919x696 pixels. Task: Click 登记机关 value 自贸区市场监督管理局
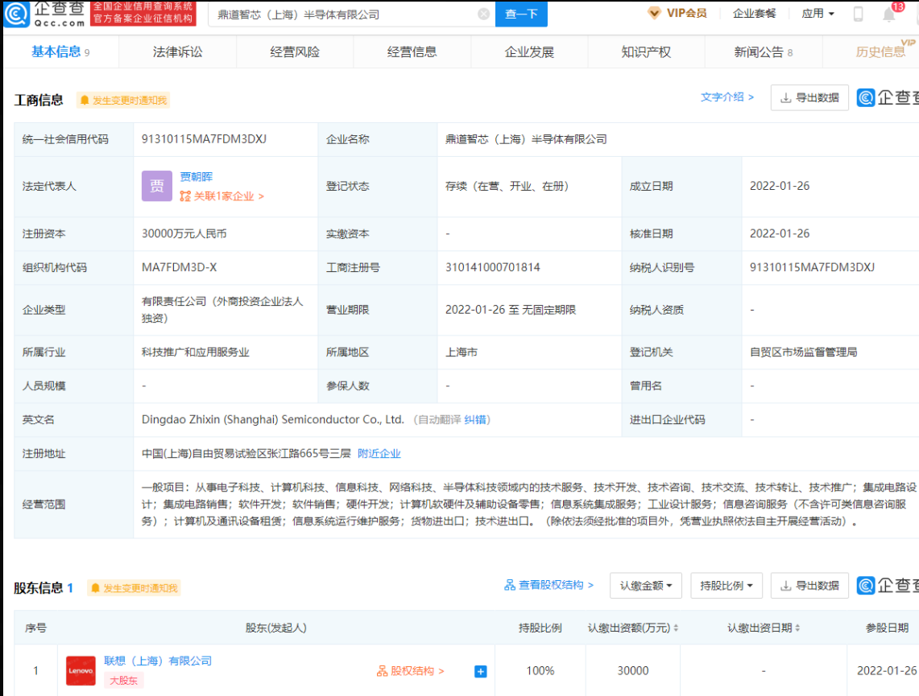click(804, 352)
